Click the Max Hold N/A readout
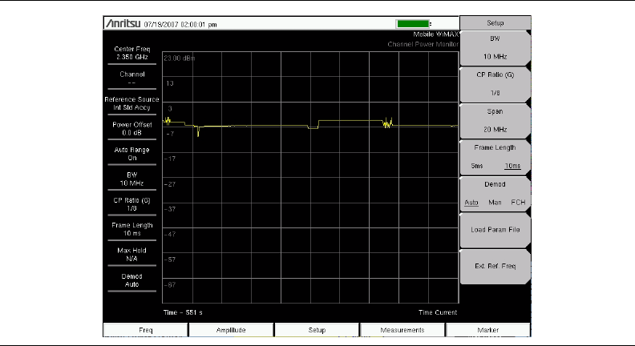 tap(132, 255)
